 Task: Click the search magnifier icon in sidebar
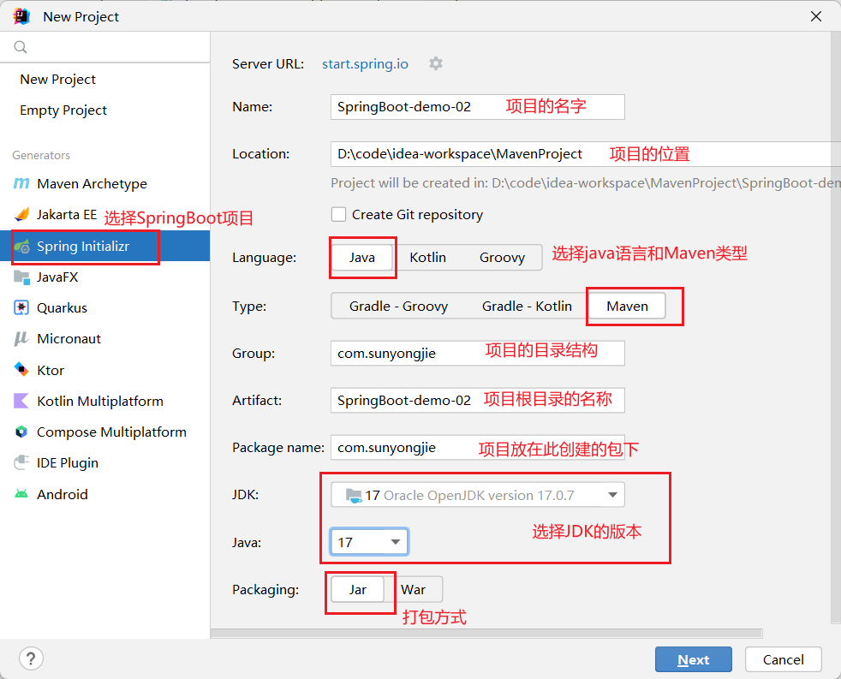21,47
